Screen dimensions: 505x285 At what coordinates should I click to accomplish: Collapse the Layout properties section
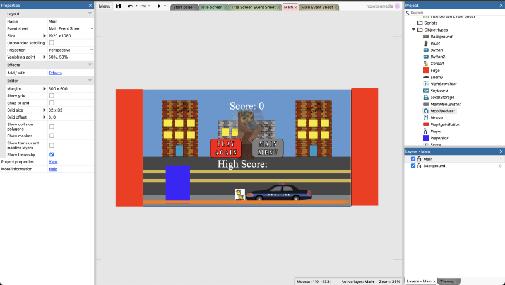(x=90, y=13)
